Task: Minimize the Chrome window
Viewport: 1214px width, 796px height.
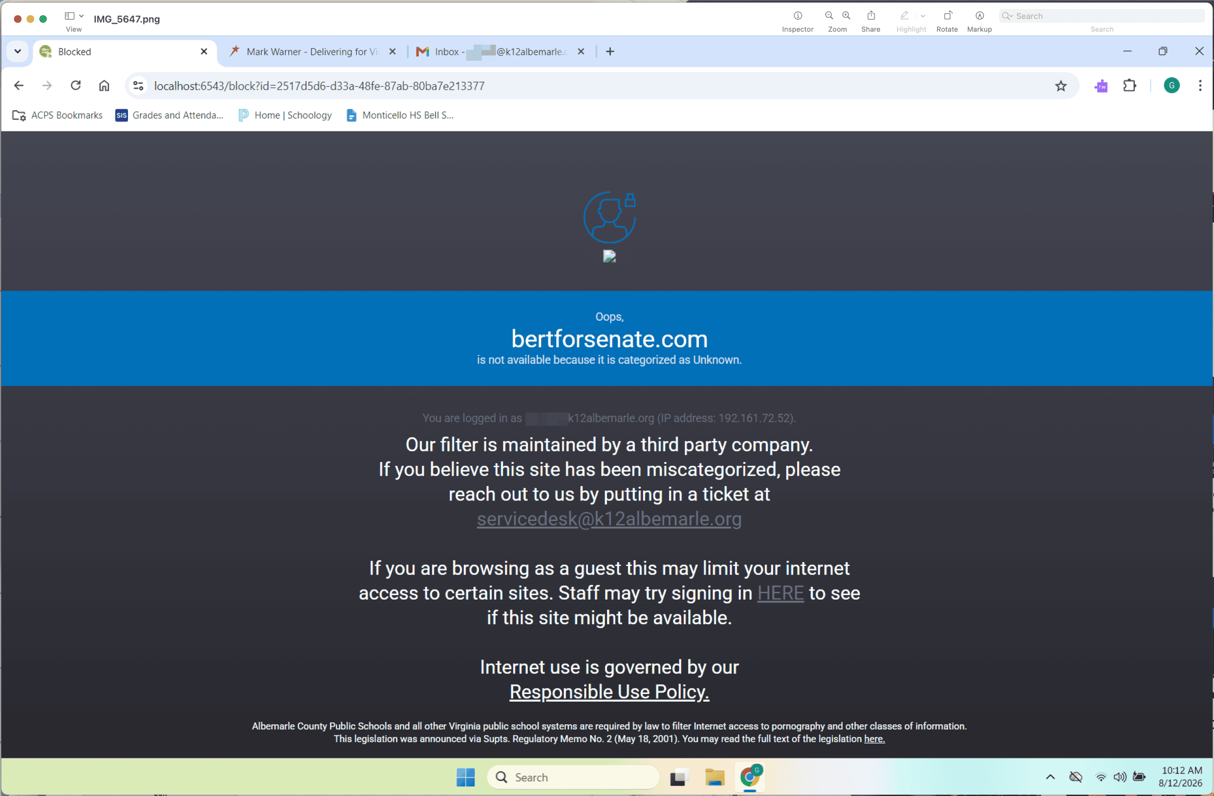Action: 1127,52
